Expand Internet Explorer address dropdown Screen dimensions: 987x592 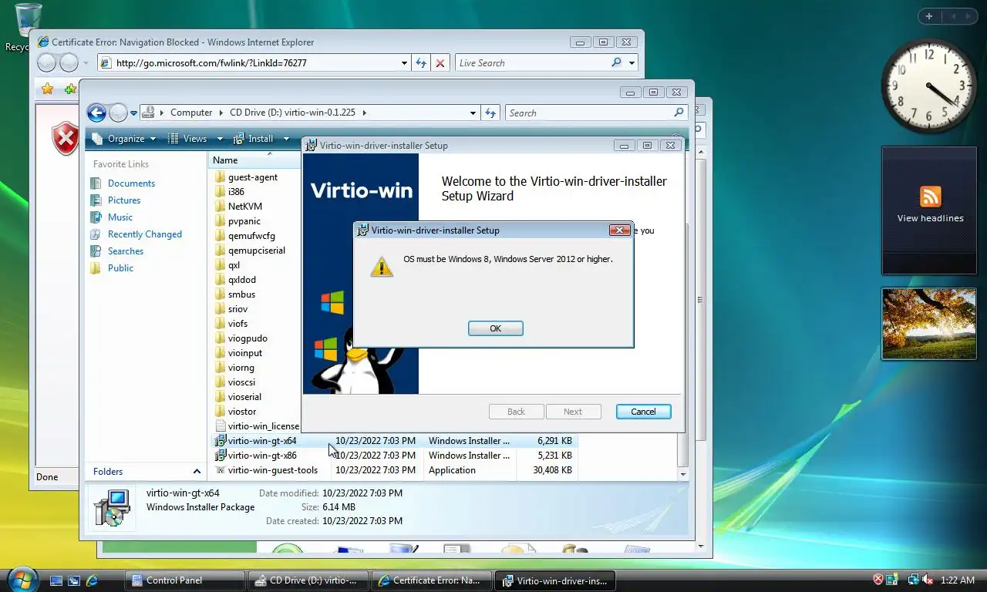tap(404, 63)
